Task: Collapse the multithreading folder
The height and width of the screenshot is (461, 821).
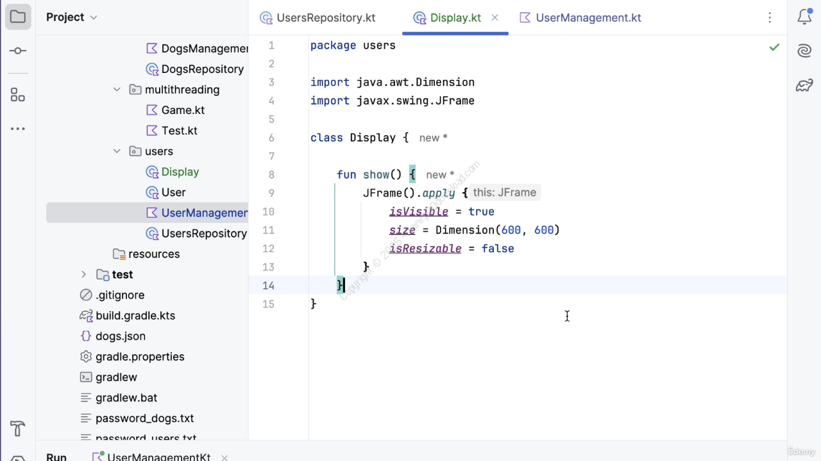Action: coord(117,90)
